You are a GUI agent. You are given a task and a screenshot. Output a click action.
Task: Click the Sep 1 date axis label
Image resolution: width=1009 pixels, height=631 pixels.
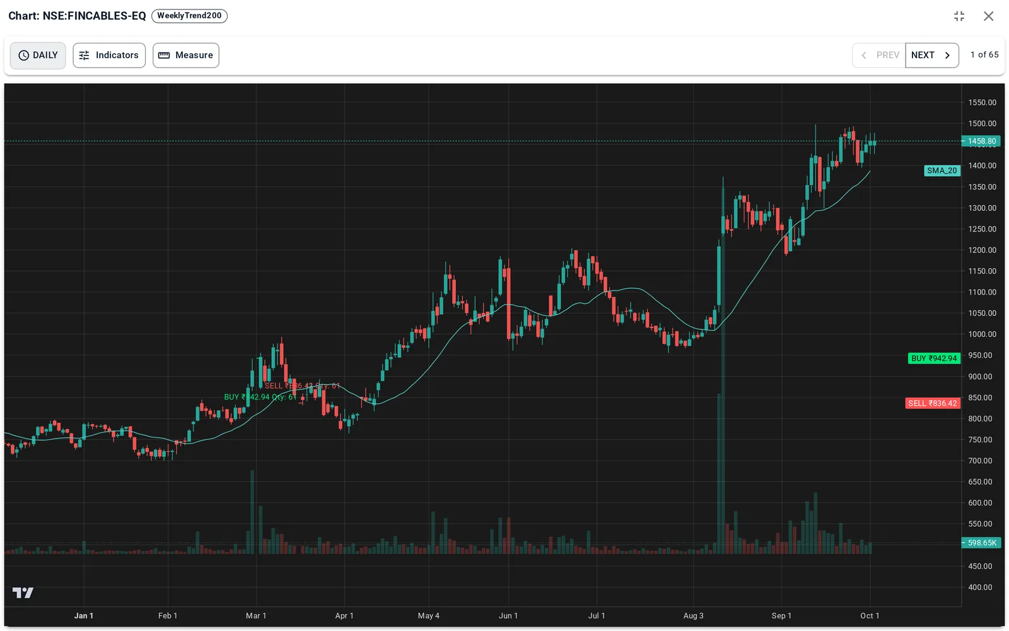click(781, 616)
